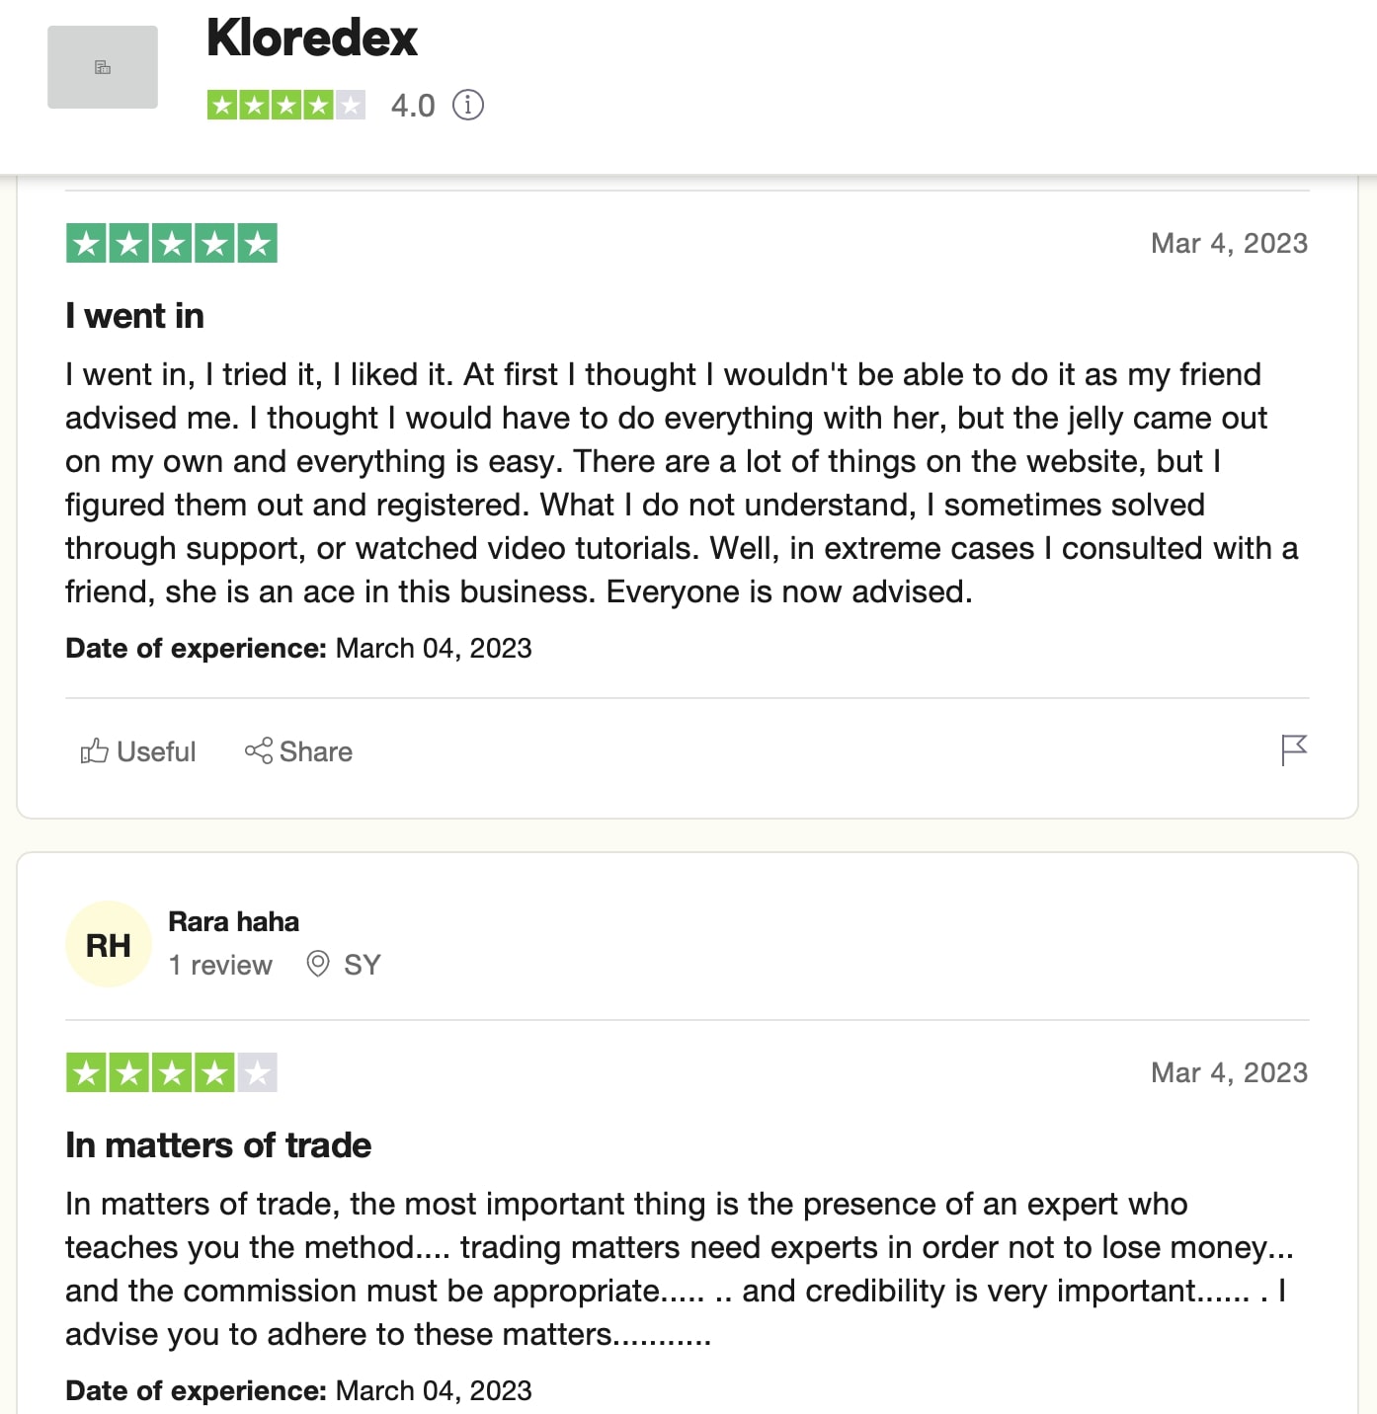Click the share icon beside the Share label
1377x1414 pixels.
pyautogui.click(x=259, y=751)
